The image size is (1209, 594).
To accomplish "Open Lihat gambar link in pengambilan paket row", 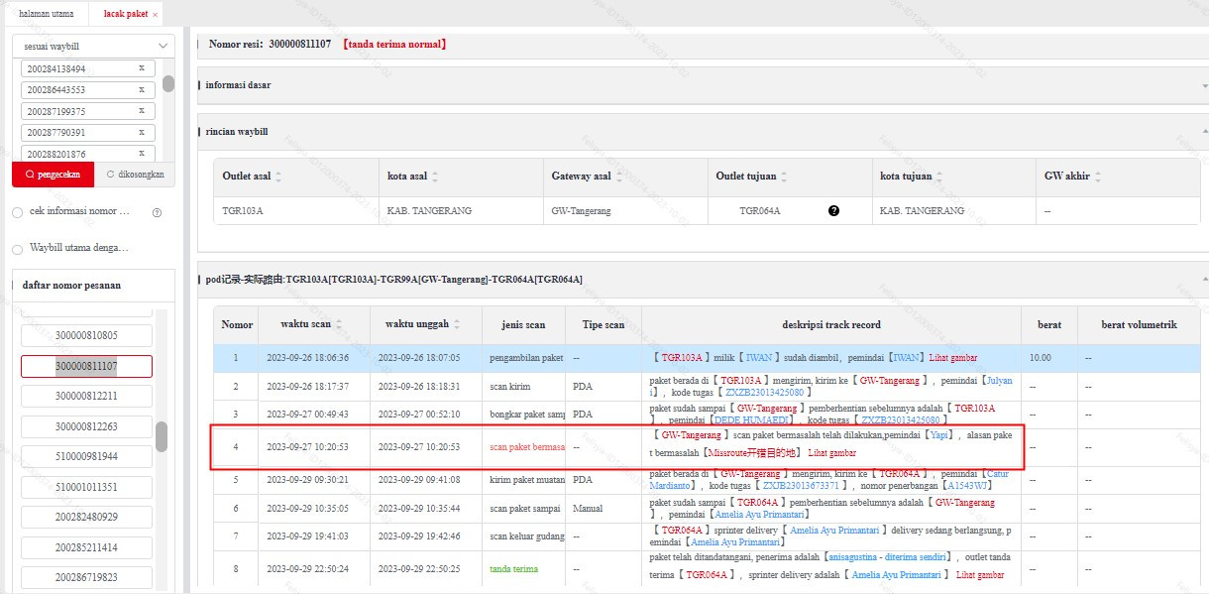I will click(x=954, y=357).
